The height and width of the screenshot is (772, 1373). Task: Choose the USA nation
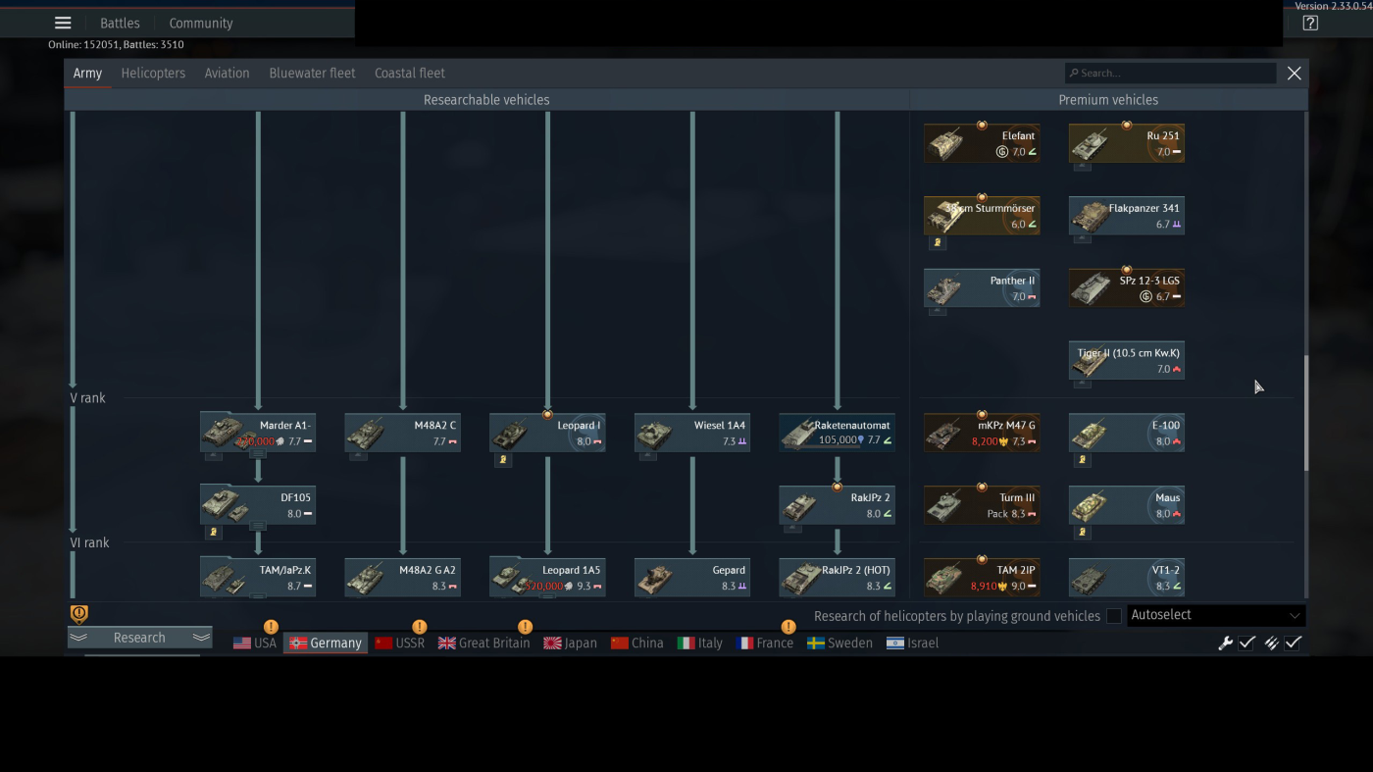tap(255, 643)
